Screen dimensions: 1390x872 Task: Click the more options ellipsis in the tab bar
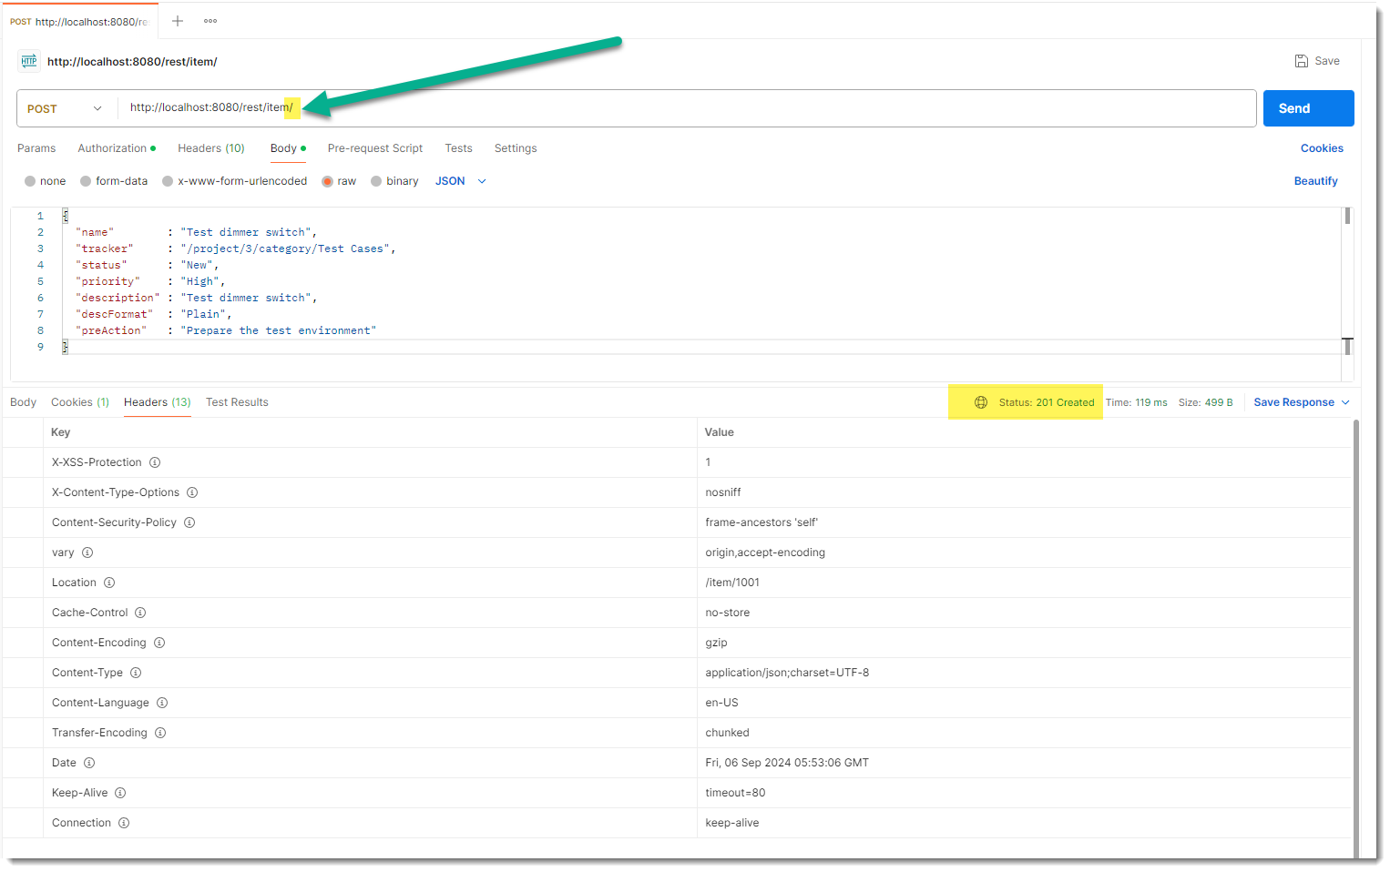point(210,21)
